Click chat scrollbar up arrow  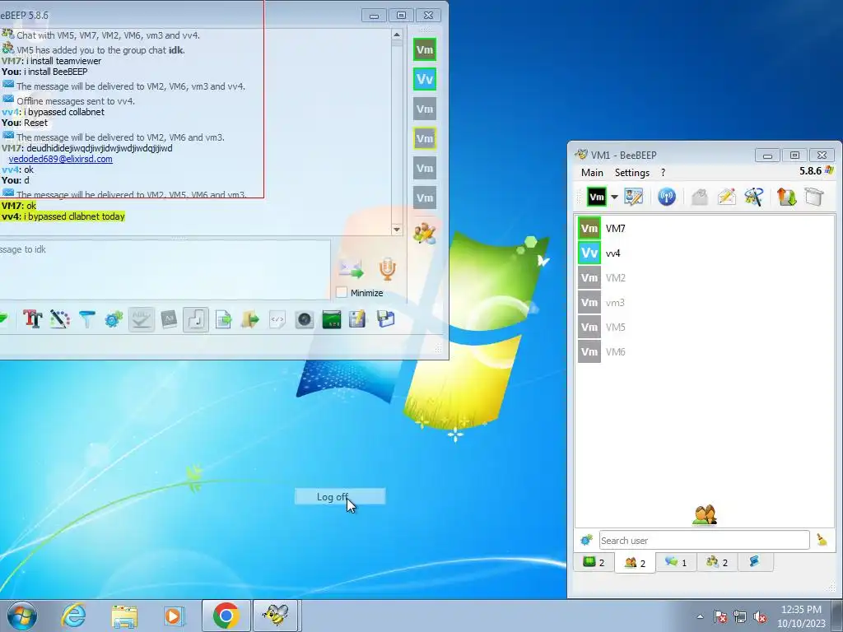pos(397,35)
